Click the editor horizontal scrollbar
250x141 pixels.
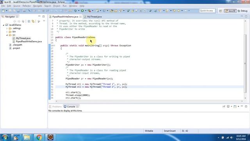[x=149, y=101]
